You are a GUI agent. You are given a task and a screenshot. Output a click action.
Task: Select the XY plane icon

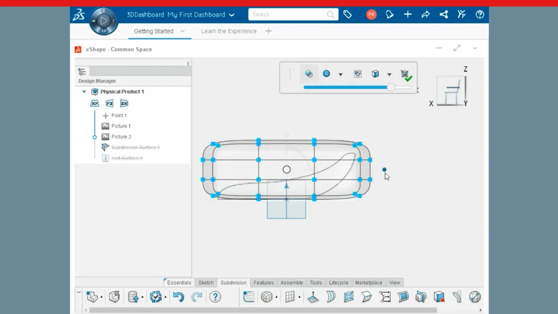point(94,103)
